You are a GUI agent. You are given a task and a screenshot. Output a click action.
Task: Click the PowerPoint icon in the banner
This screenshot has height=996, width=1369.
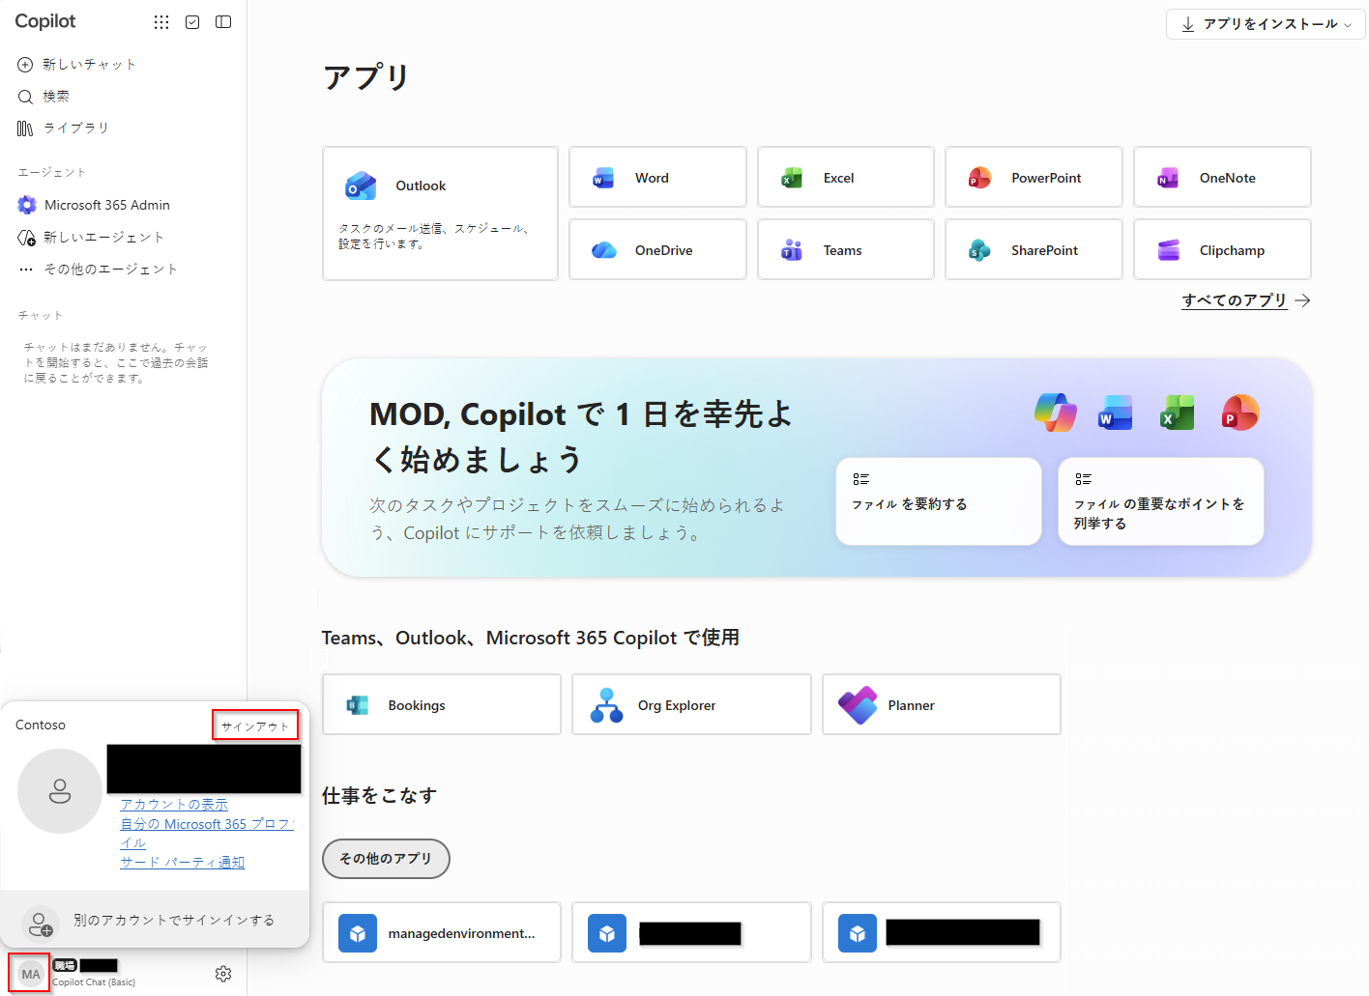[x=1239, y=413]
